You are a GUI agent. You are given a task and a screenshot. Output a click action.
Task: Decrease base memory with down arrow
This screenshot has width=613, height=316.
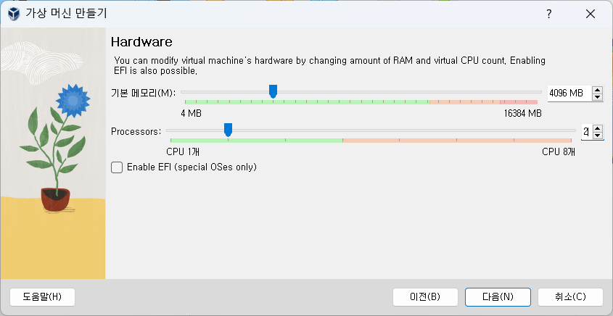(x=597, y=97)
